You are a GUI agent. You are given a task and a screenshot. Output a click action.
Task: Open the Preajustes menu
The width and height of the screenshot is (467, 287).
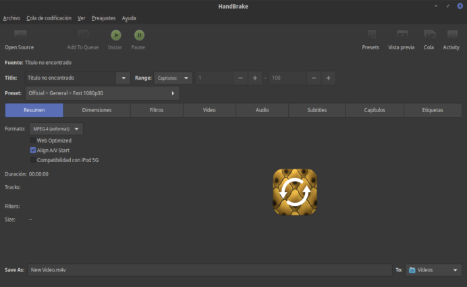click(x=104, y=18)
